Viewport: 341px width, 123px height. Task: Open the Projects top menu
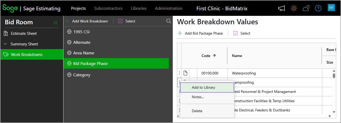(x=78, y=8)
